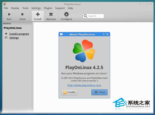Screen dimensions: 155x115
Task: Click the list icon beside sidebar Settings
Action: click(x=6, y=38)
